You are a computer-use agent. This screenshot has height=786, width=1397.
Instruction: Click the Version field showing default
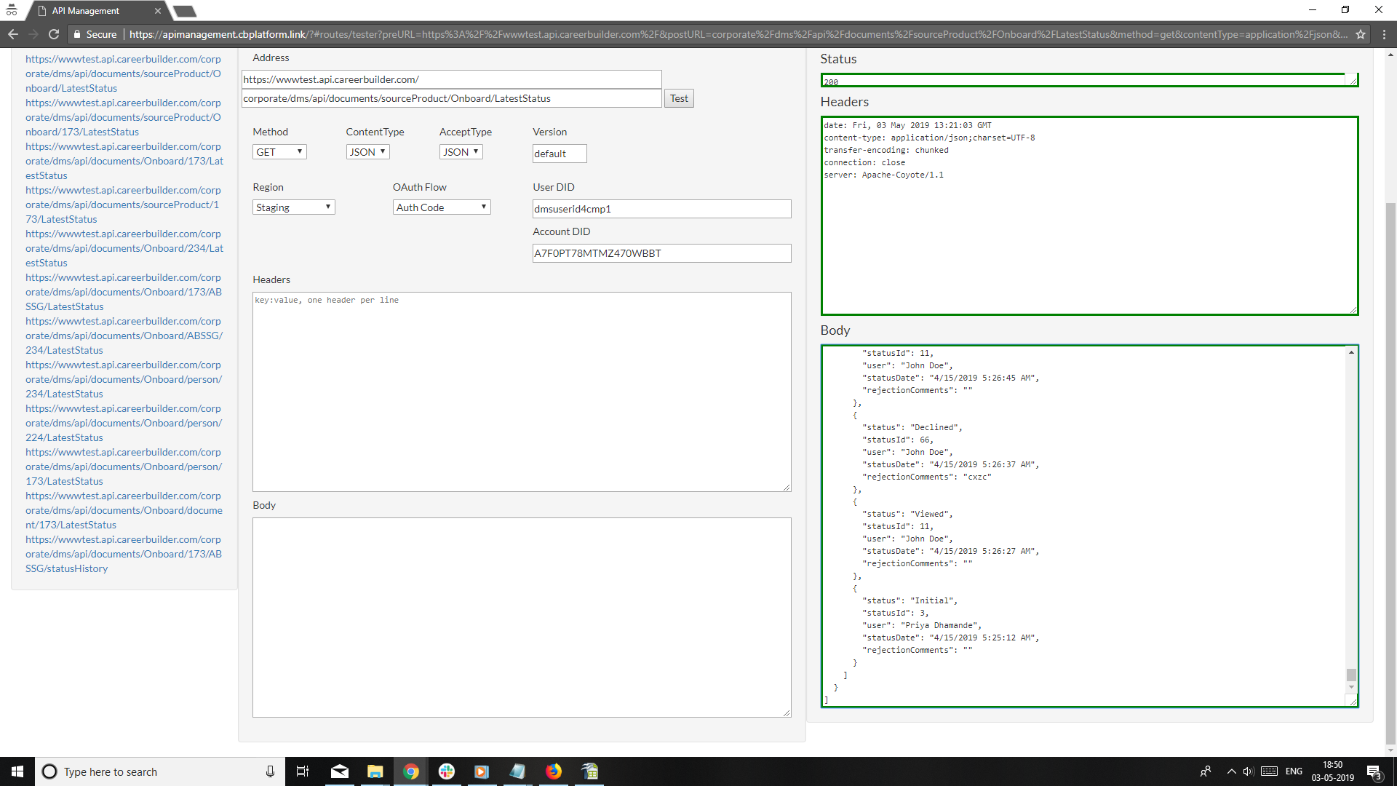click(x=560, y=154)
